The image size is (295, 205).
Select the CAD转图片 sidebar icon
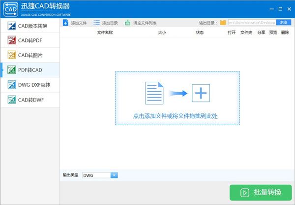(12, 55)
